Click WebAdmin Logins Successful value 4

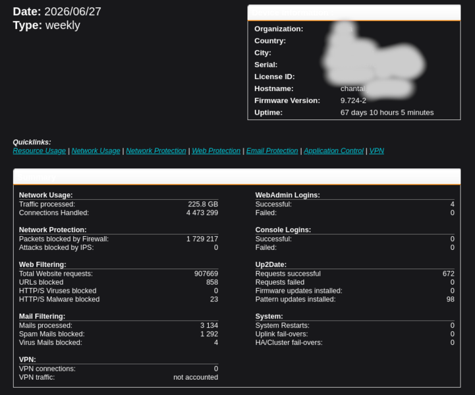pos(453,204)
